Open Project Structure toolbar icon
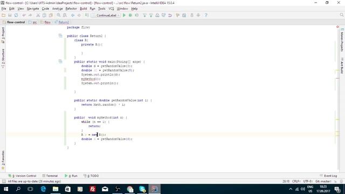Viewport: 345px width, 194px height. click(184, 15)
